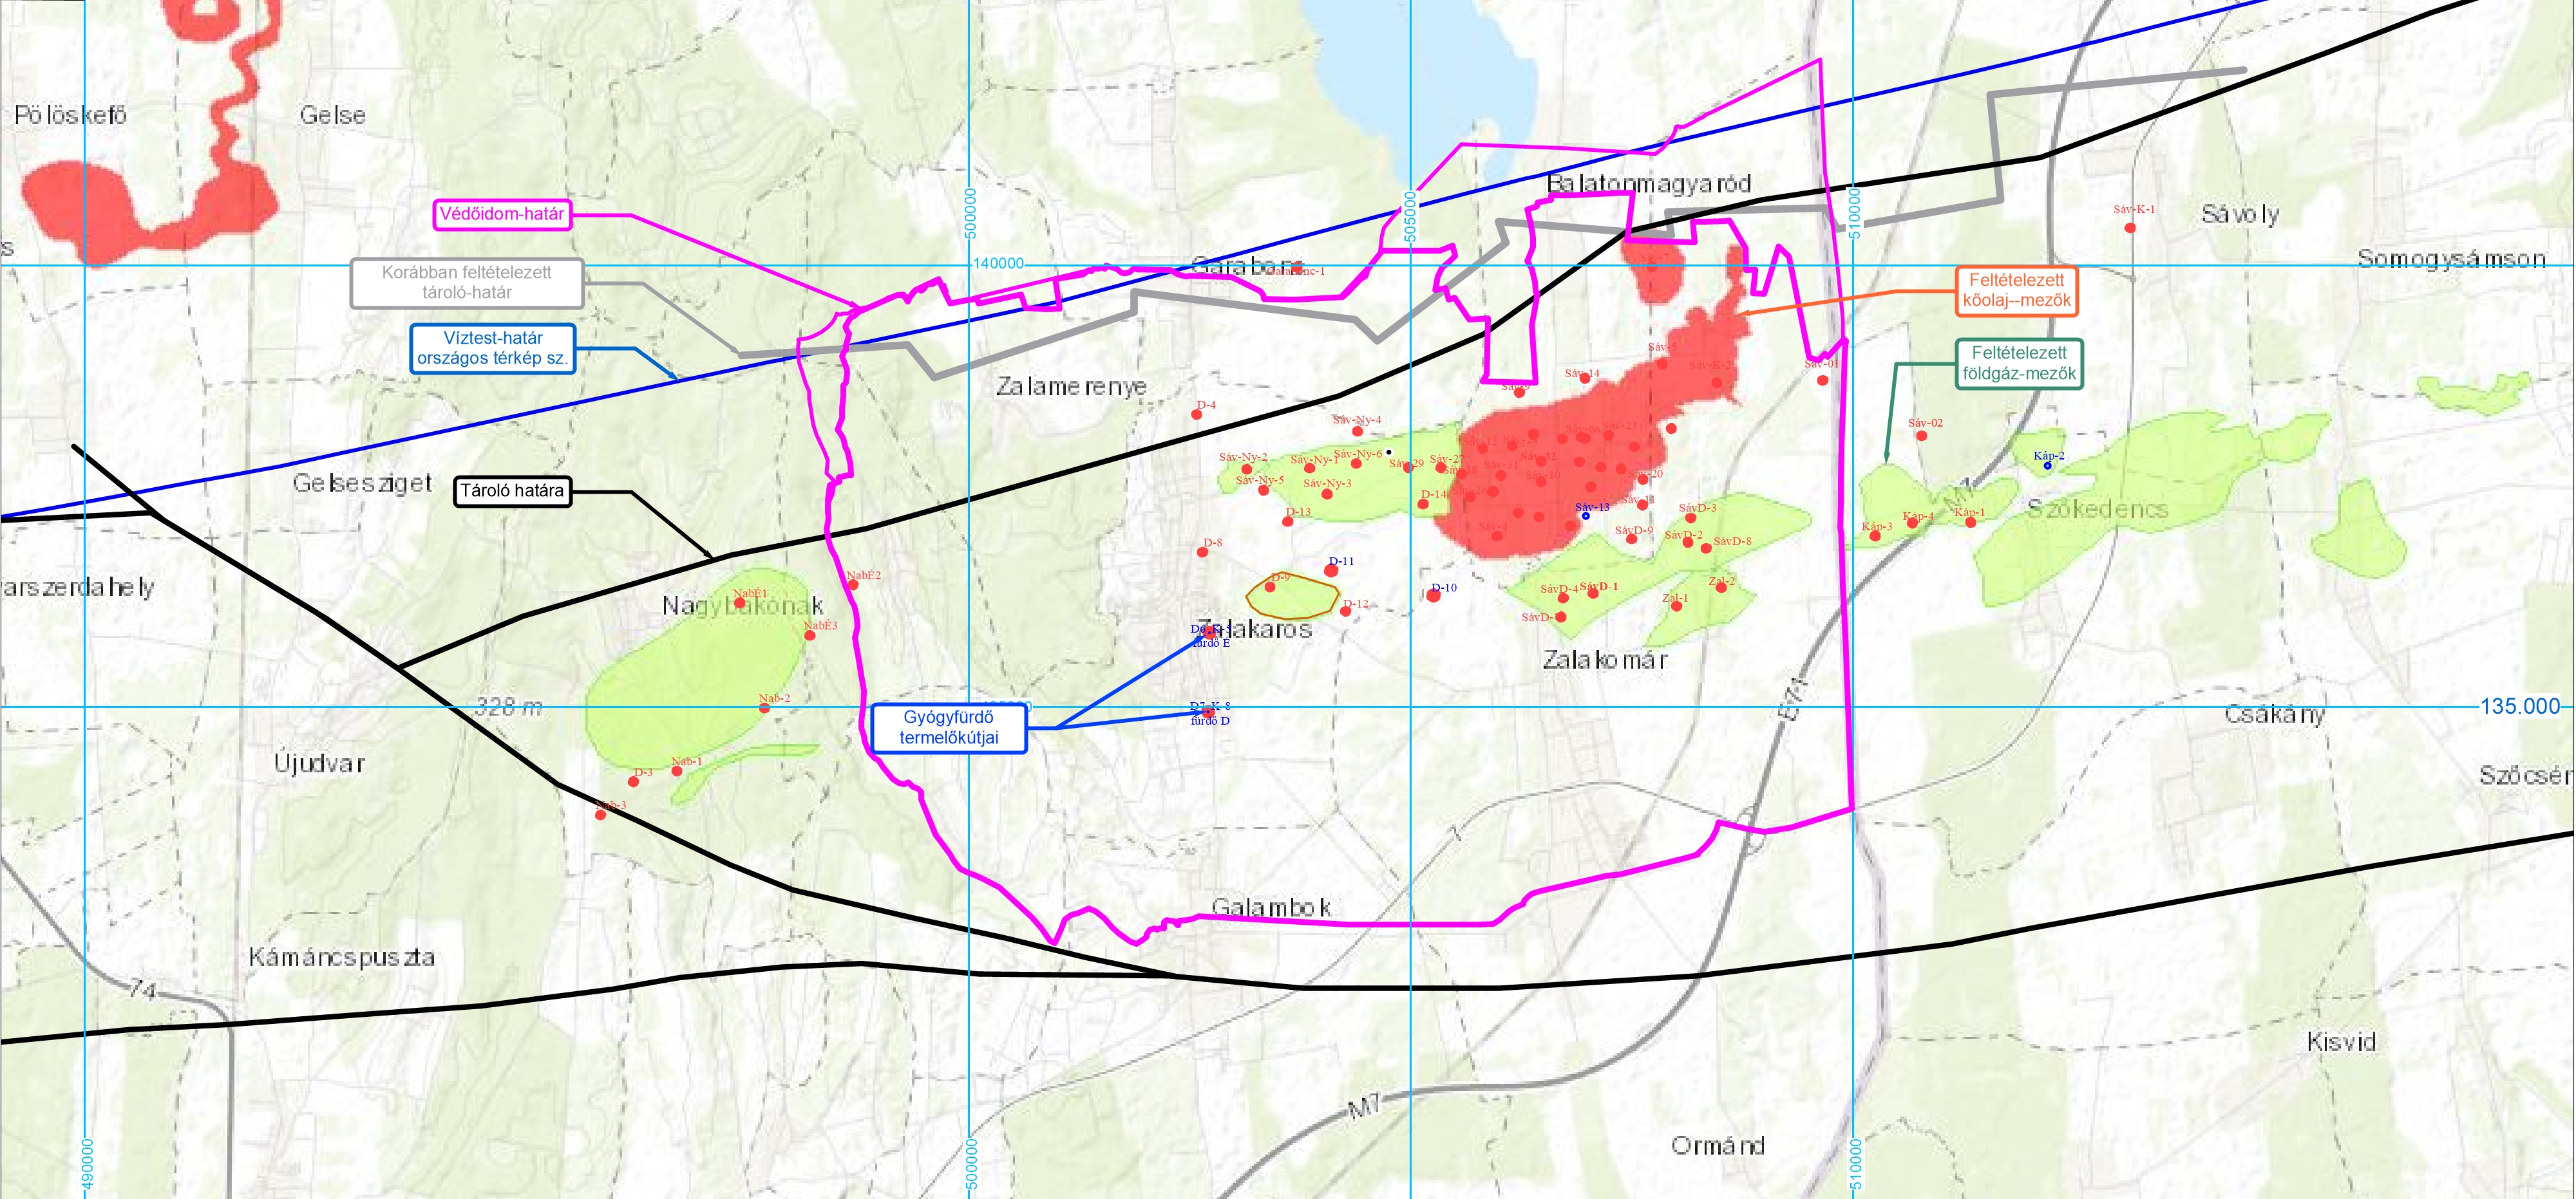Click the Káp-2 well marker
Viewport: 2576px width, 1199px height.
pos(2047,465)
